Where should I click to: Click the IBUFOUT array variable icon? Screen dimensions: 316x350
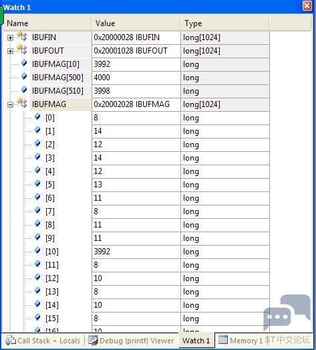coord(22,50)
